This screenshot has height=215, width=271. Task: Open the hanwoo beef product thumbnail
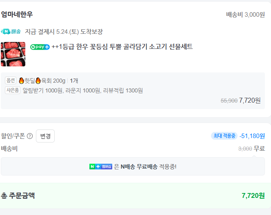13,54
